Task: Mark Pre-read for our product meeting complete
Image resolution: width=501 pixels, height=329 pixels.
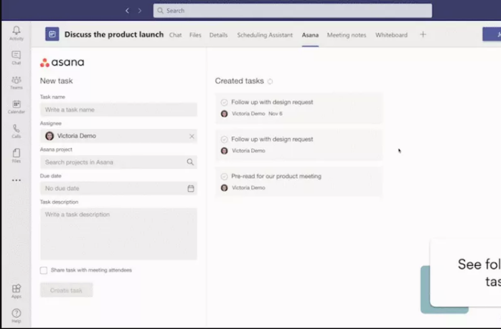Action: point(224,177)
